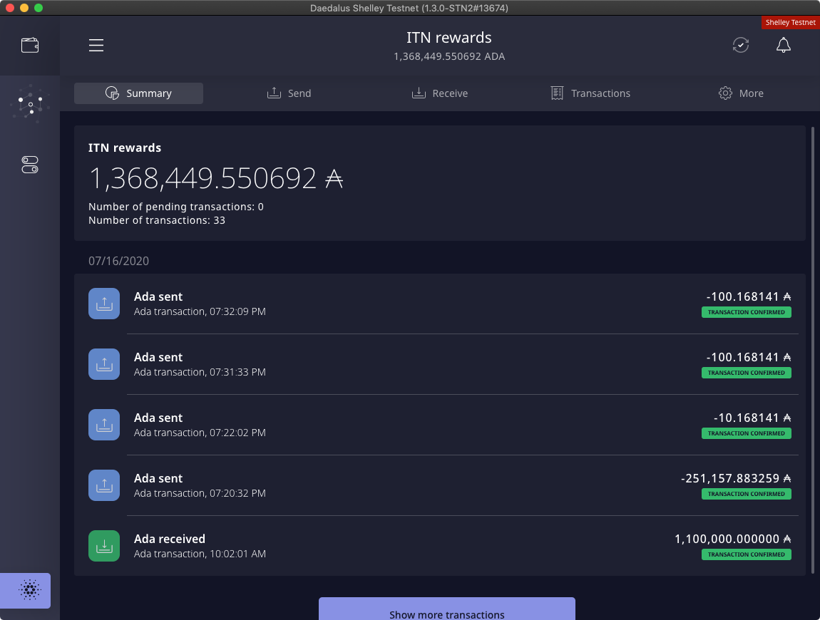The image size is (820, 620).
Task: Open the stake pool delegation center icon
Action: (x=30, y=105)
